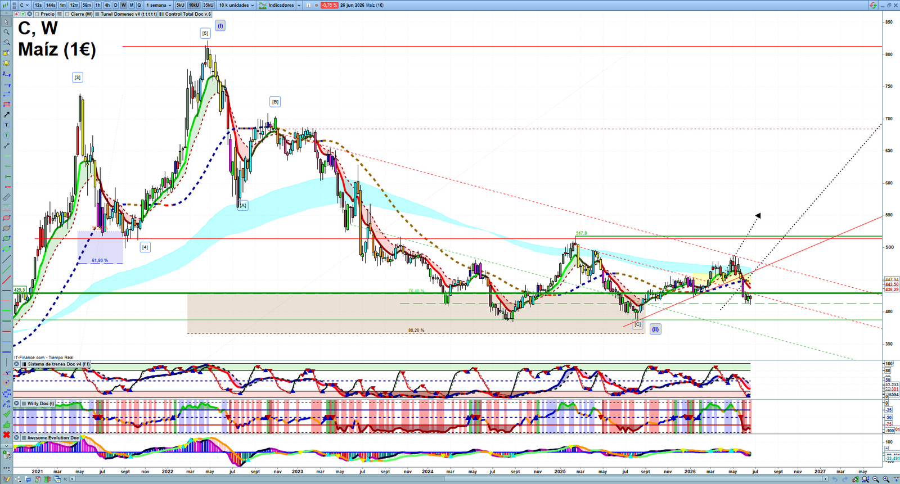Switch to the 4h timeframe
The image size is (900, 484).
click(107, 5)
